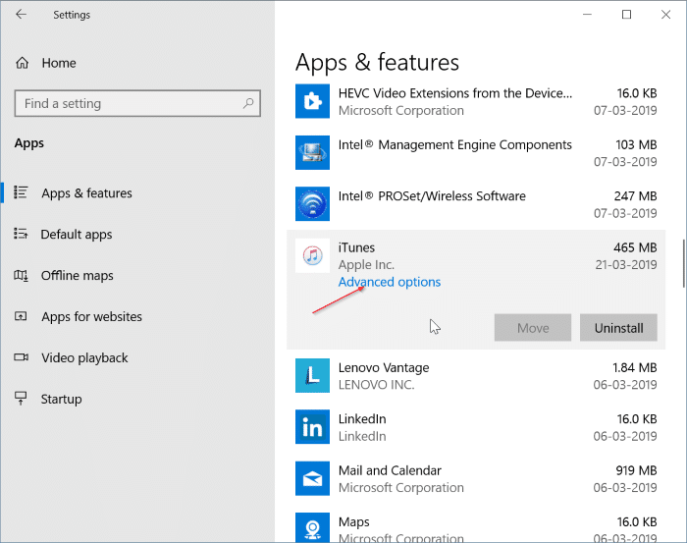Screen dimensions: 687x543
Task: Click the 247 MB size for Intel PROSet
Action: (635, 196)
